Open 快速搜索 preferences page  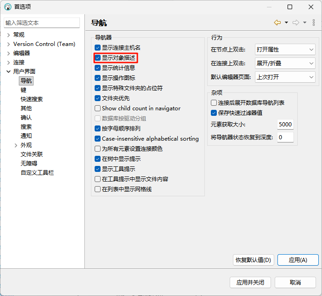point(32,99)
